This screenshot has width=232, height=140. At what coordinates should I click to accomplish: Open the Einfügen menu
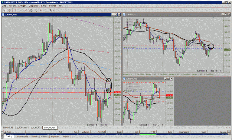pos(22,6)
